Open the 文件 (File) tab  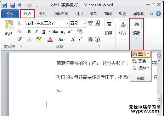(x=10, y=14)
